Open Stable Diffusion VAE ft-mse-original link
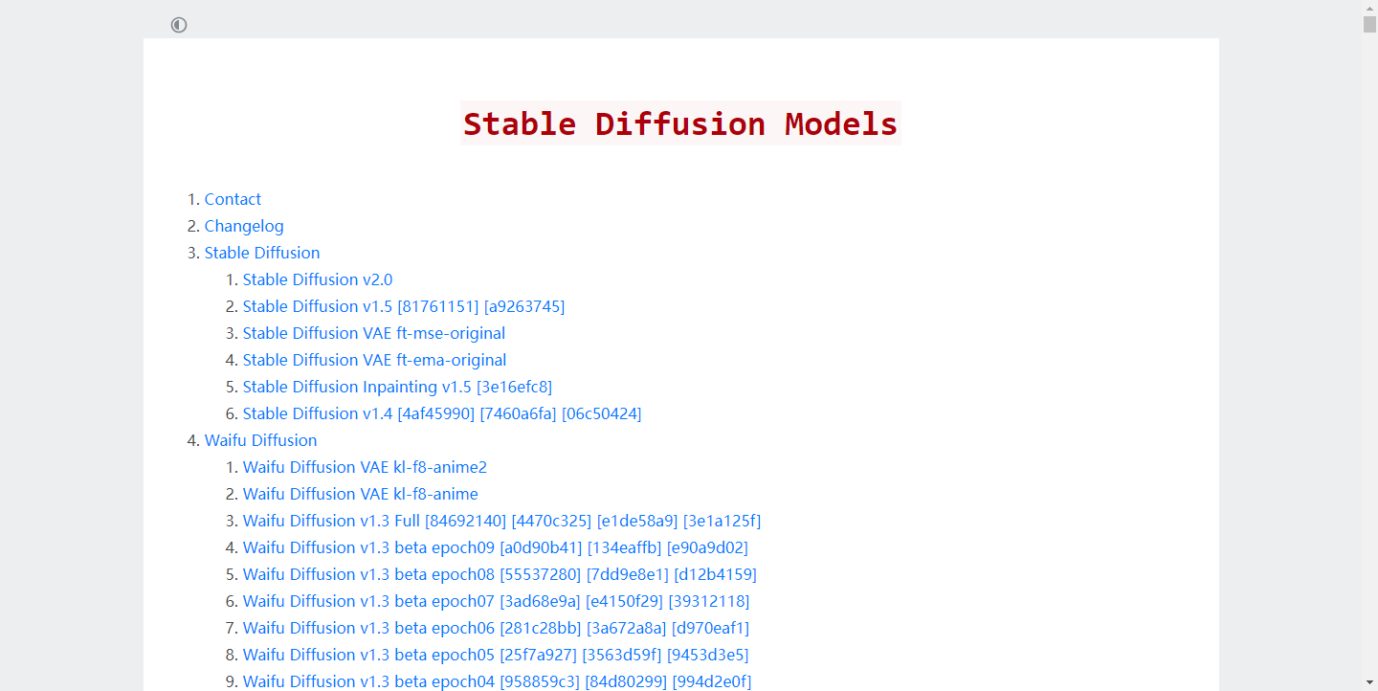 [374, 333]
